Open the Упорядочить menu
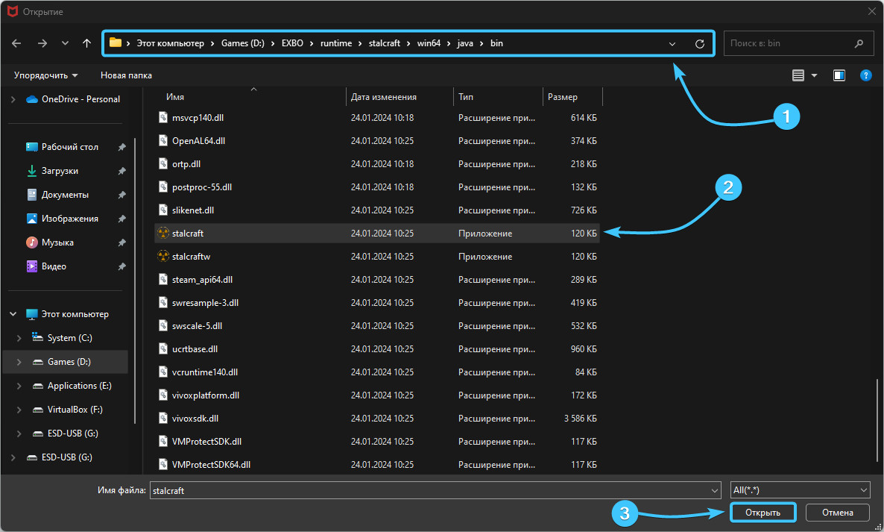 point(45,75)
